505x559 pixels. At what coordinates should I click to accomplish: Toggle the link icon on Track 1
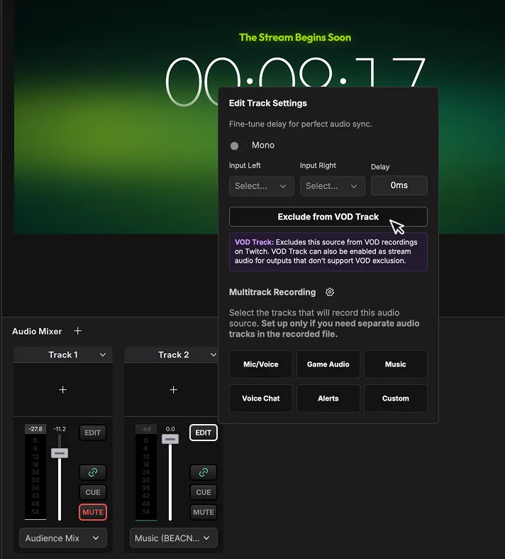pos(92,472)
